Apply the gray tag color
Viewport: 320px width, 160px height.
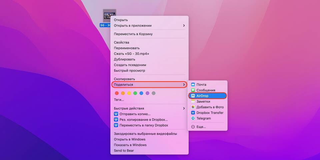coord(153,93)
